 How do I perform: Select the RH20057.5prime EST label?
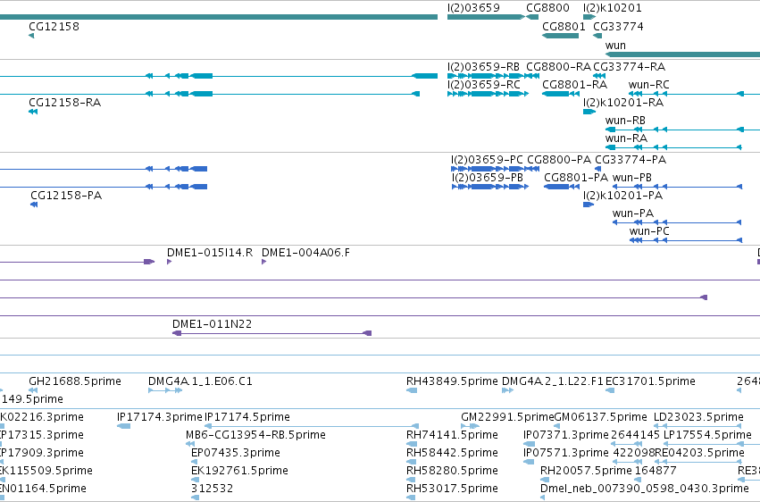pyautogui.click(x=586, y=471)
